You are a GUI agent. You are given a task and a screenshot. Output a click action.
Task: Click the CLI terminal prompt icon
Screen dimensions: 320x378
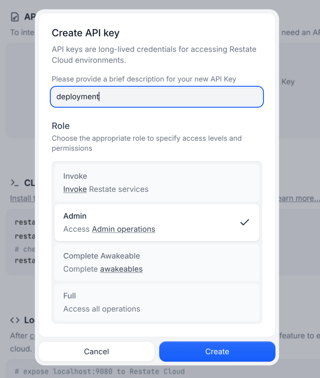(x=15, y=183)
